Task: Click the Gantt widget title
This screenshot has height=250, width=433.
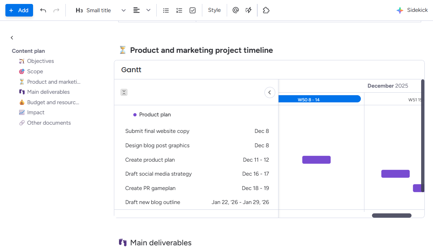Action: [x=131, y=70]
